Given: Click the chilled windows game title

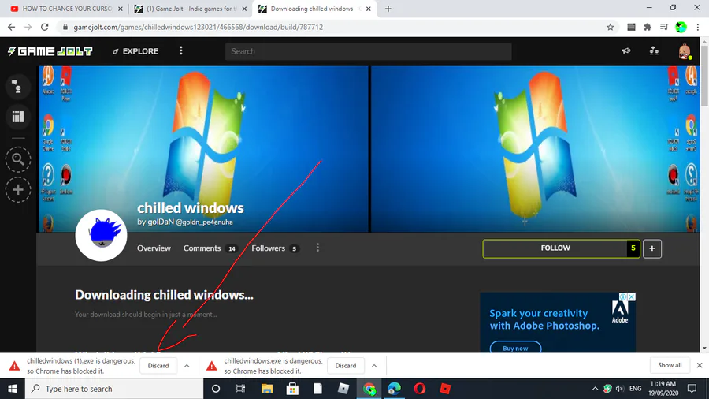Looking at the screenshot, I should pos(191,207).
